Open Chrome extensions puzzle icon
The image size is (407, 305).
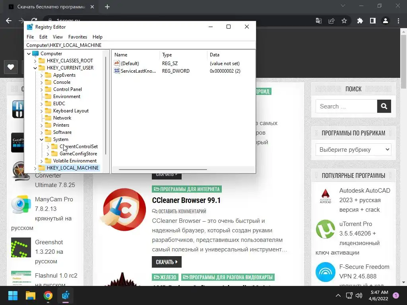point(360,21)
